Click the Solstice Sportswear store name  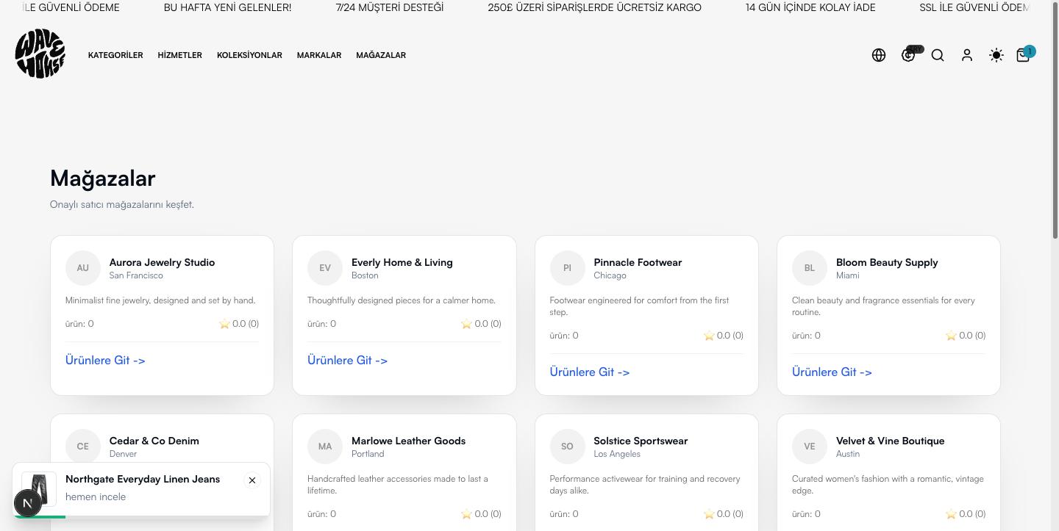coord(641,441)
